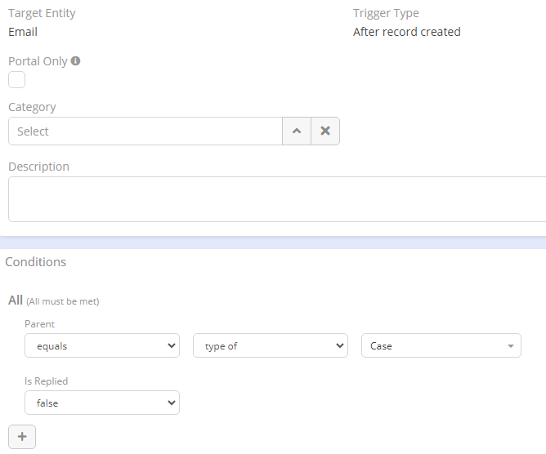Click the Target Entity label
This screenshot has height=454, width=546.
pyautogui.click(x=42, y=13)
